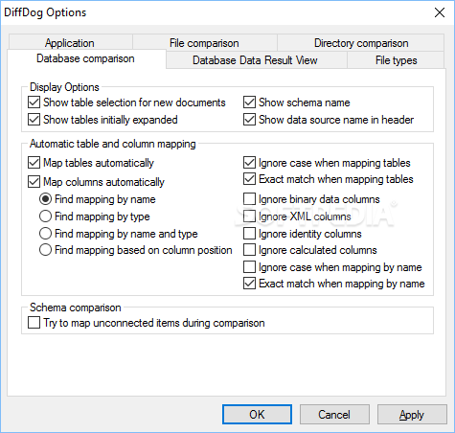Go to the File types tab
The image size is (455, 433).
click(396, 60)
